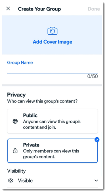Viewport: 107px width, 193px height.
Task: Focus the Group Name input field
Action: pos(53,70)
